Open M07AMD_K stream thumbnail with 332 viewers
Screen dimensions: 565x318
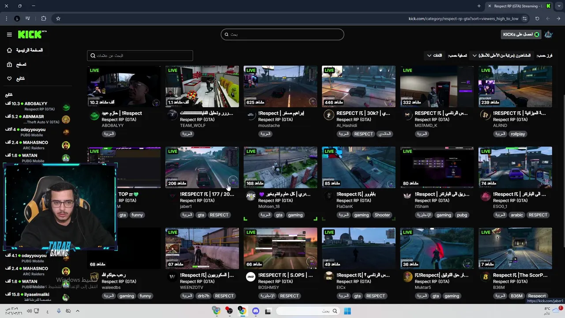pos(437,87)
